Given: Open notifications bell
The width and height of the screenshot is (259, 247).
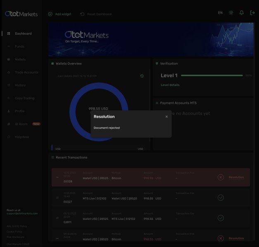Looking at the screenshot, I should pyautogui.click(x=242, y=13).
